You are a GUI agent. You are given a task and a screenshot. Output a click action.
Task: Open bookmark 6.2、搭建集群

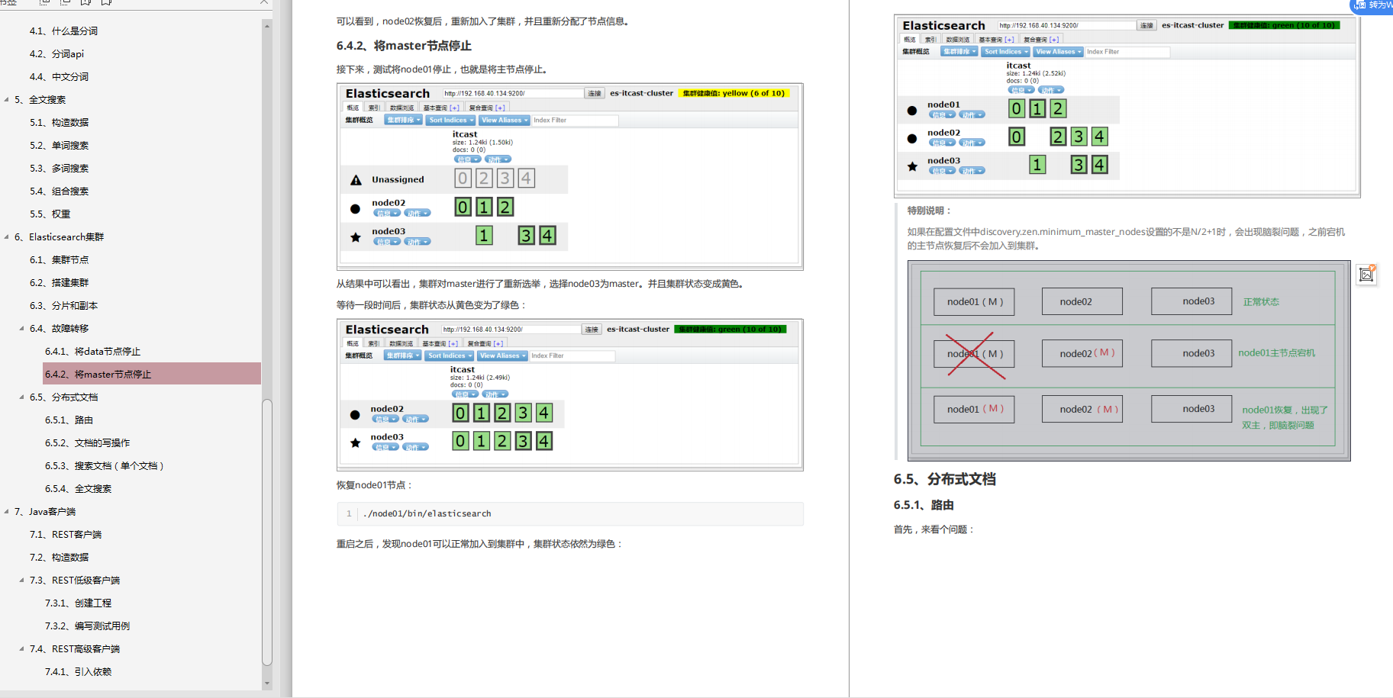[59, 283]
